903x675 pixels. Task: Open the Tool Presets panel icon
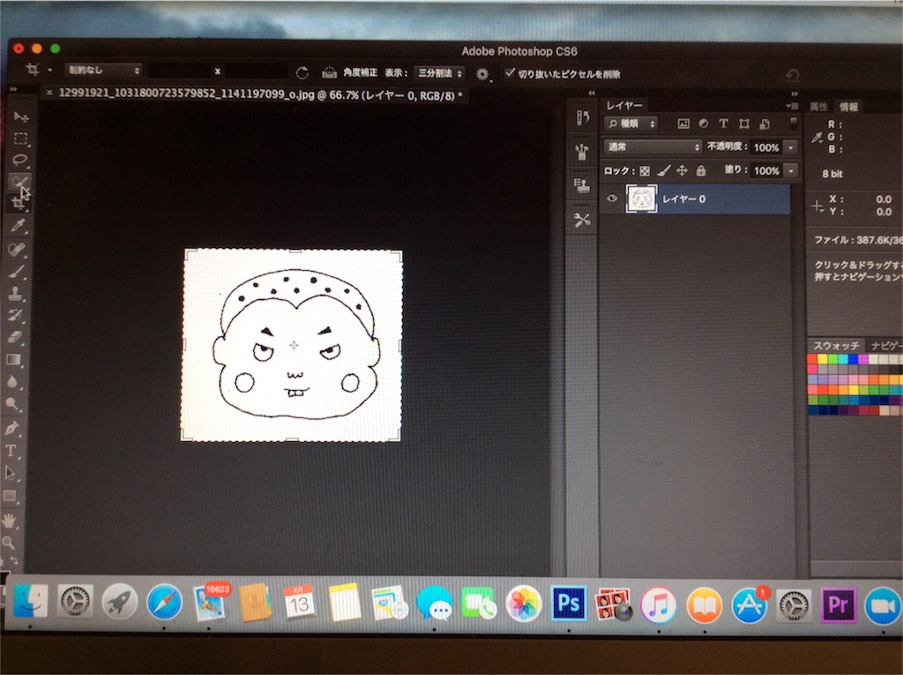click(582, 220)
